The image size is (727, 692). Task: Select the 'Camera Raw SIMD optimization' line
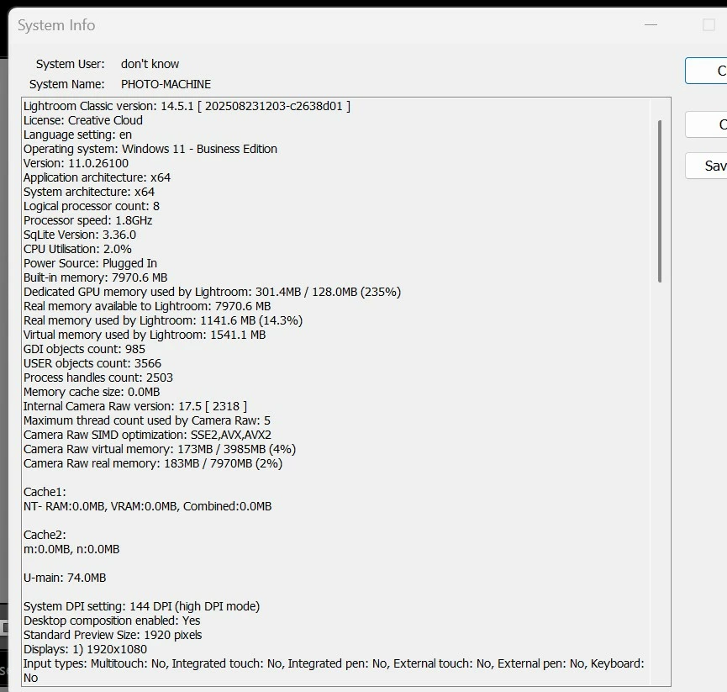pyautogui.click(x=147, y=435)
